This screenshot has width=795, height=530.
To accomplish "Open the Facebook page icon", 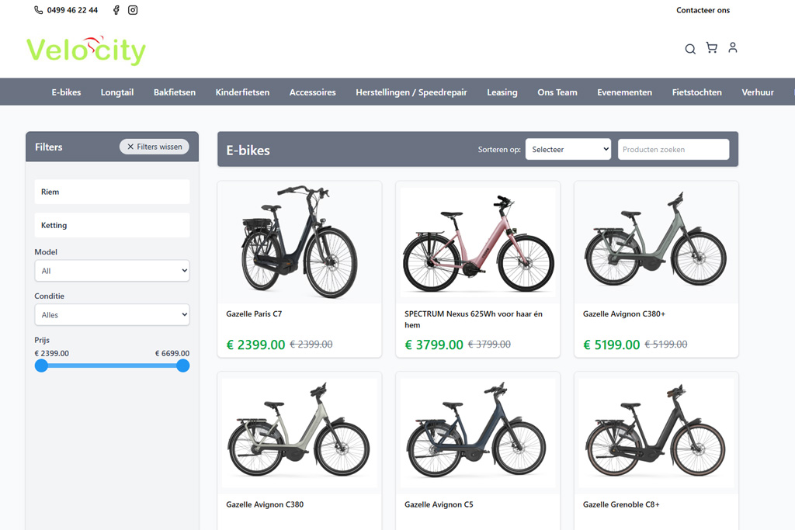I will [116, 11].
